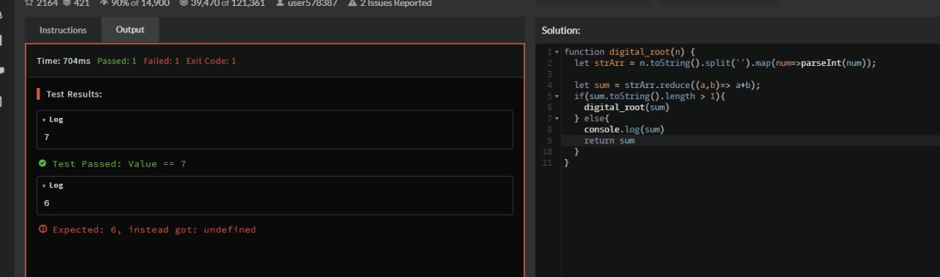Click the satisfaction rating icon beside 90%

click(x=103, y=3)
